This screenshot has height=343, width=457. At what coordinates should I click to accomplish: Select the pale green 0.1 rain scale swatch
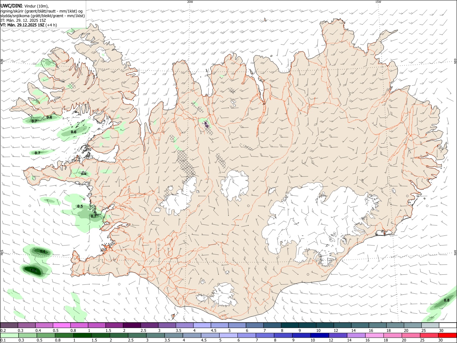tap(9, 335)
